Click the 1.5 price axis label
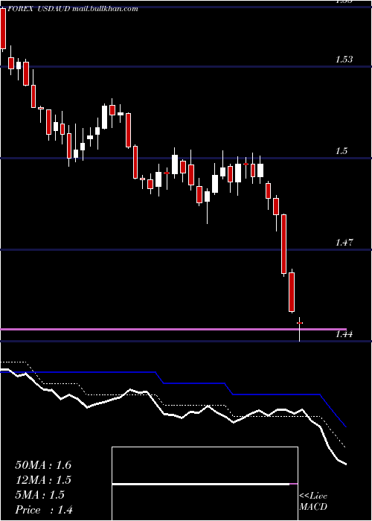Screen dimensions: 372x521 (341, 151)
